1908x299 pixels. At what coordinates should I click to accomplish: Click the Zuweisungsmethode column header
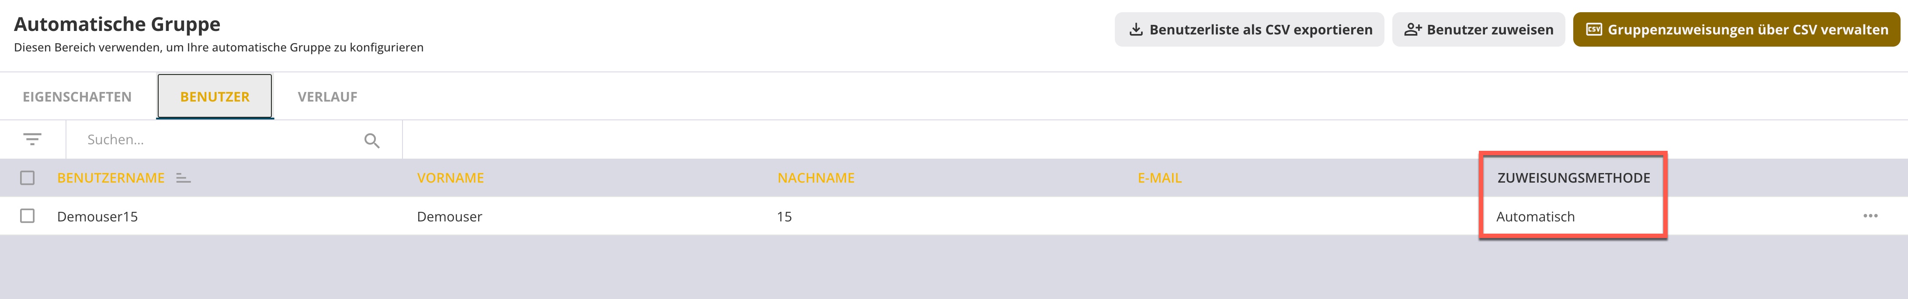(1573, 178)
